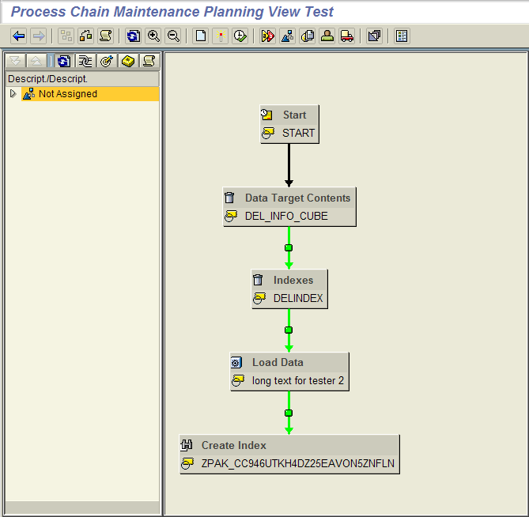Screen dimensions: 529x517
Task: Click the clock with checkmark icon
Action: (x=240, y=36)
